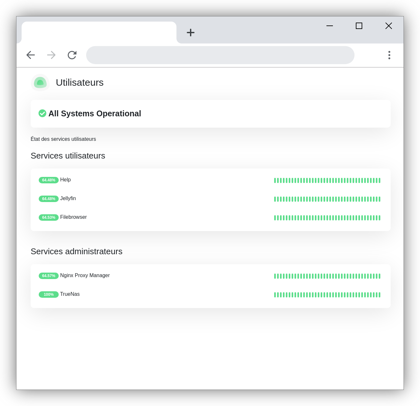Open a new browser tab
The height and width of the screenshot is (406, 420).
(191, 33)
